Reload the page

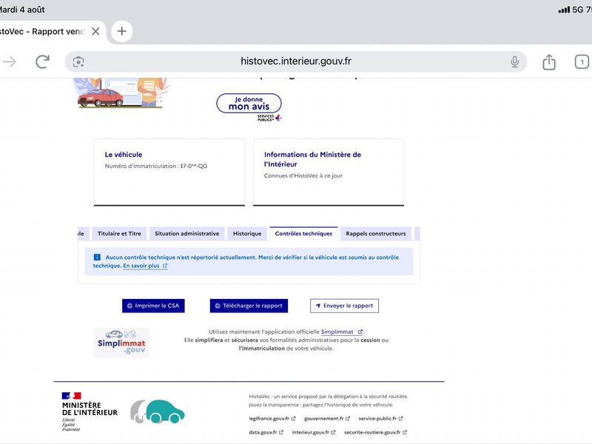click(x=42, y=61)
